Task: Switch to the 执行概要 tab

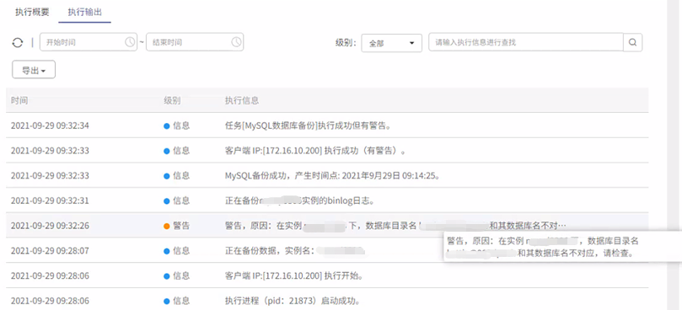Action: click(x=32, y=12)
